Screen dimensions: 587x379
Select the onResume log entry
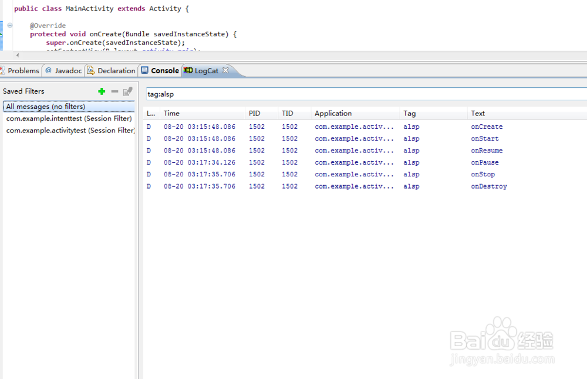(365, 151)
